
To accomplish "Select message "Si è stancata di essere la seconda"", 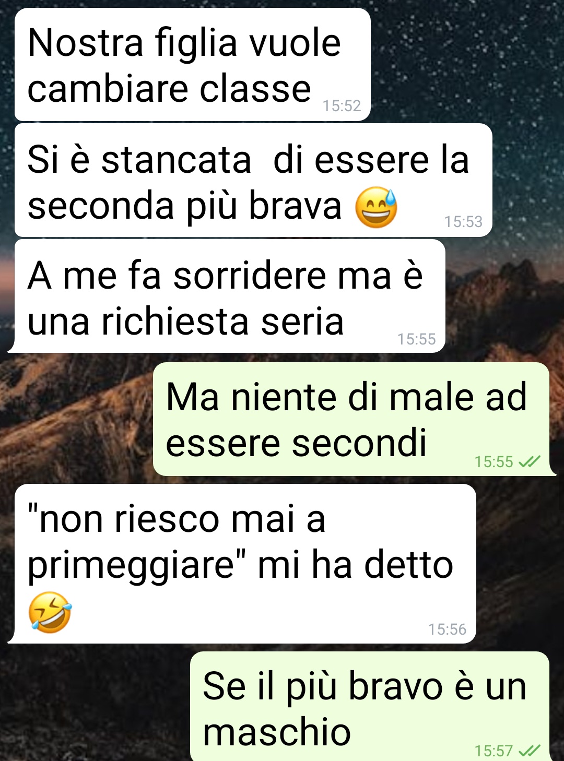I will 253,181.
